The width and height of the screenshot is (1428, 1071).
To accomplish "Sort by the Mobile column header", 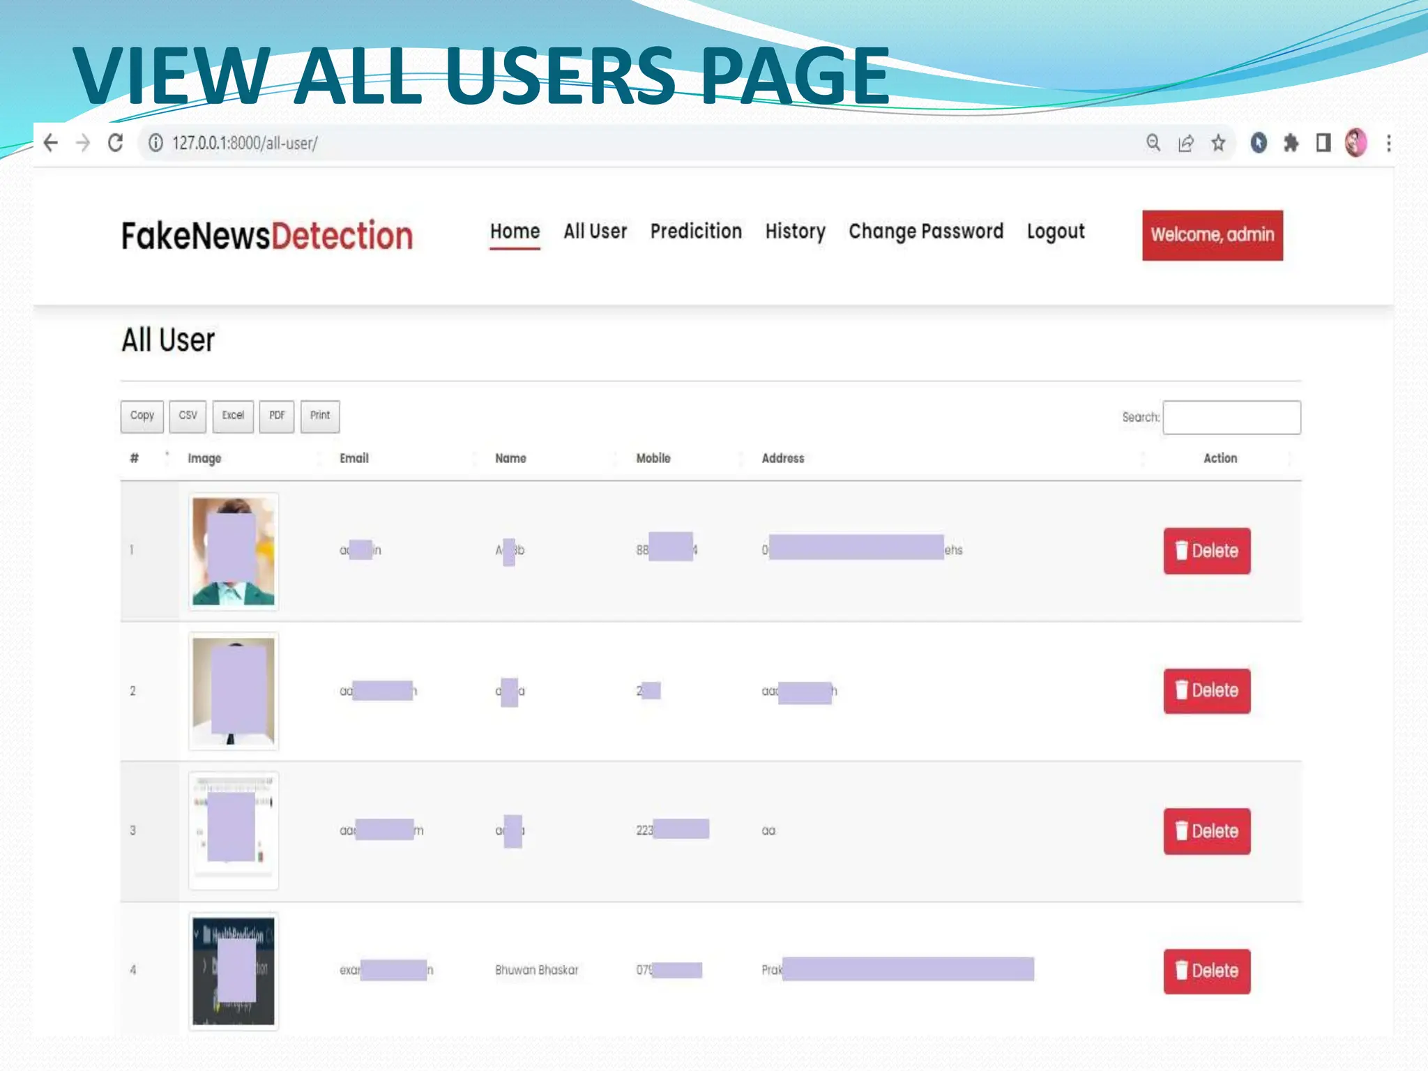I will tap(653, 458).
